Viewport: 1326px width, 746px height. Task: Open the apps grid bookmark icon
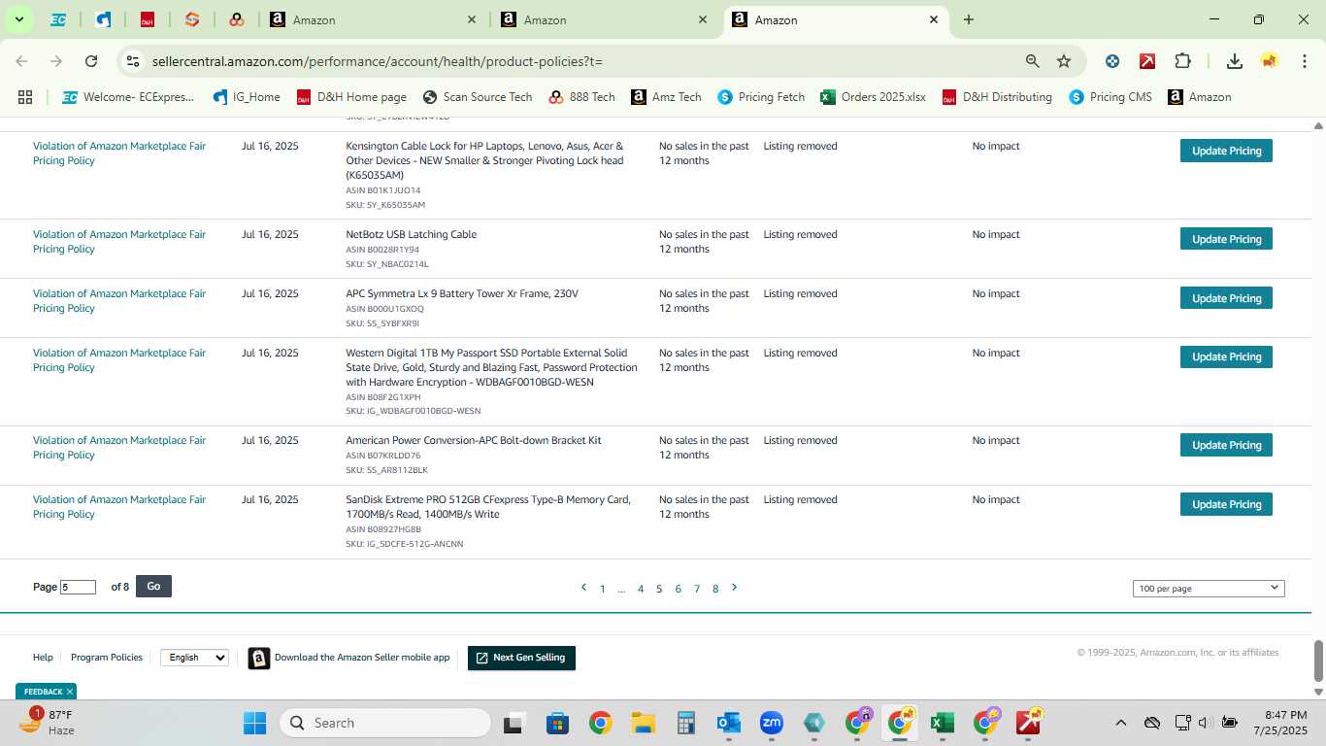pos(25,97)
